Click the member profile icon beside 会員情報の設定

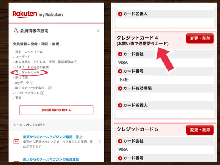tap(16, 31)
